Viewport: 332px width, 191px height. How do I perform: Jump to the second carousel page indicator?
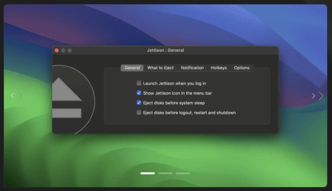pyautogui.click(x=165, y=173)
